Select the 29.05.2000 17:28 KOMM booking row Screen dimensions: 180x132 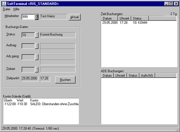coord(139,23)
